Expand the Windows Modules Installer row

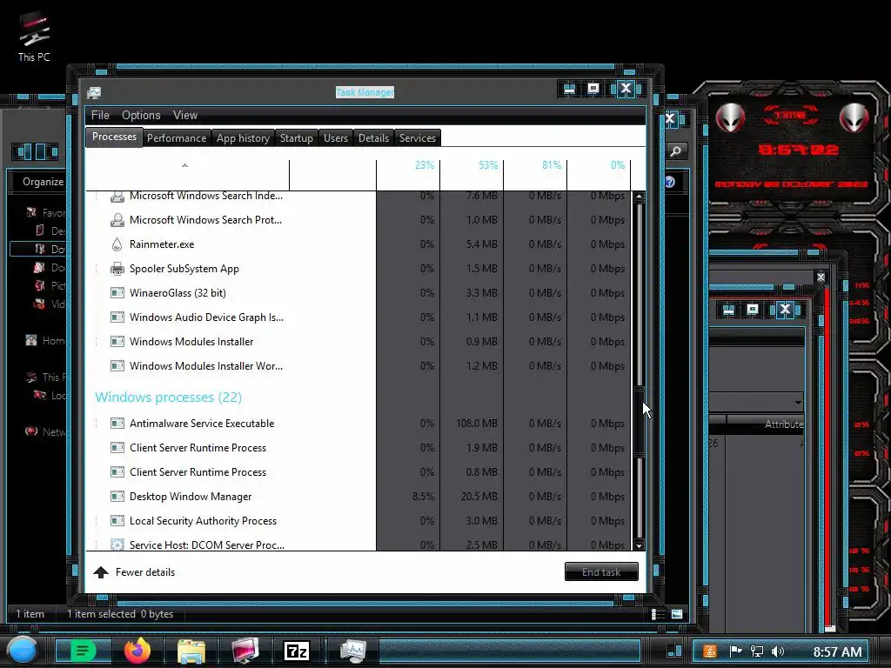click(96, 341)
